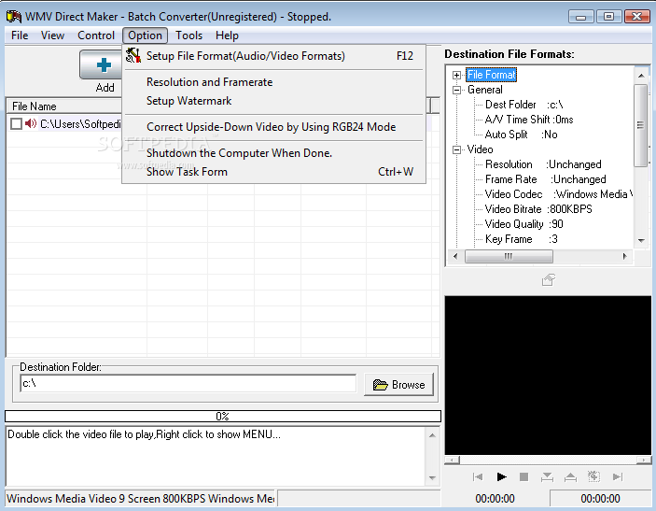
Task: Click the mark-out icon in the player controls
Action: (570, 476)
